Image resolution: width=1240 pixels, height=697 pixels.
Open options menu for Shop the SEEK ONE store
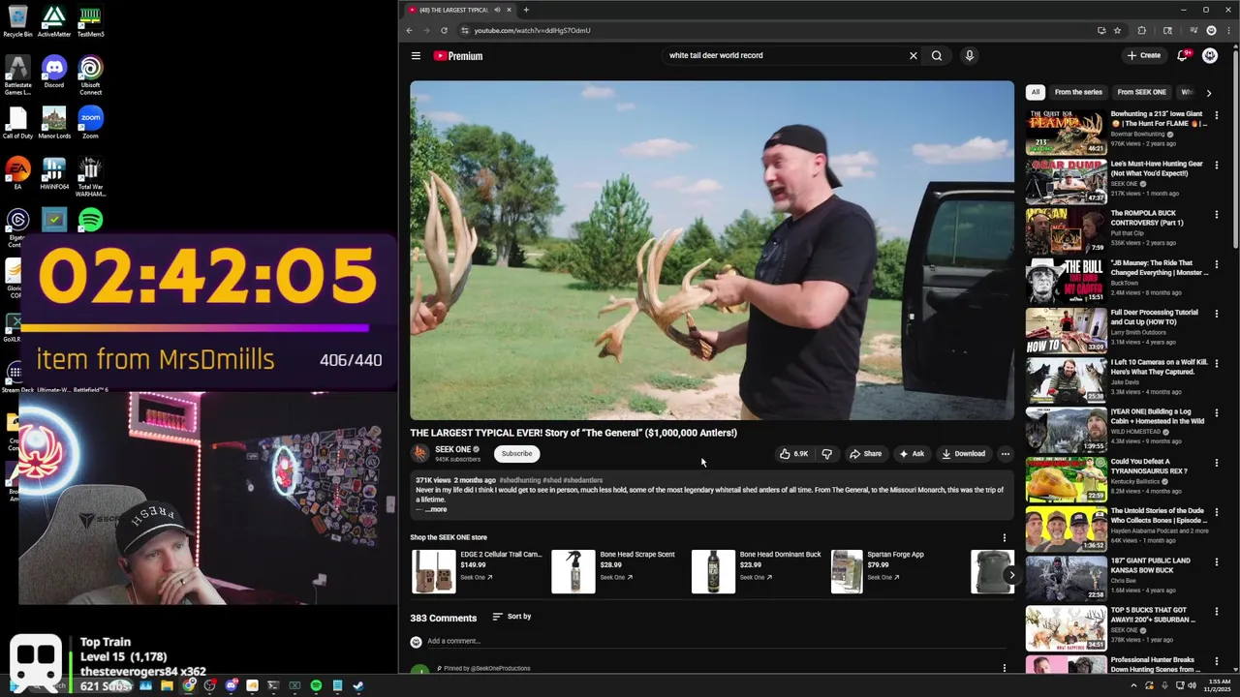pos(1004,537)
